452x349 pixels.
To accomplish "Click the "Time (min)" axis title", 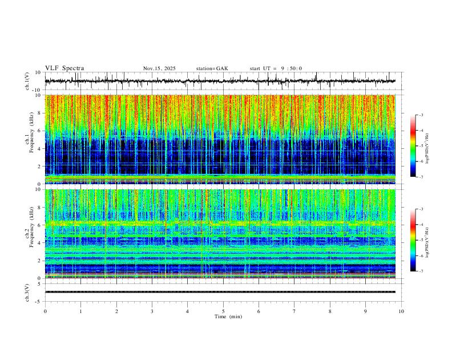I will tap(228, 316).
